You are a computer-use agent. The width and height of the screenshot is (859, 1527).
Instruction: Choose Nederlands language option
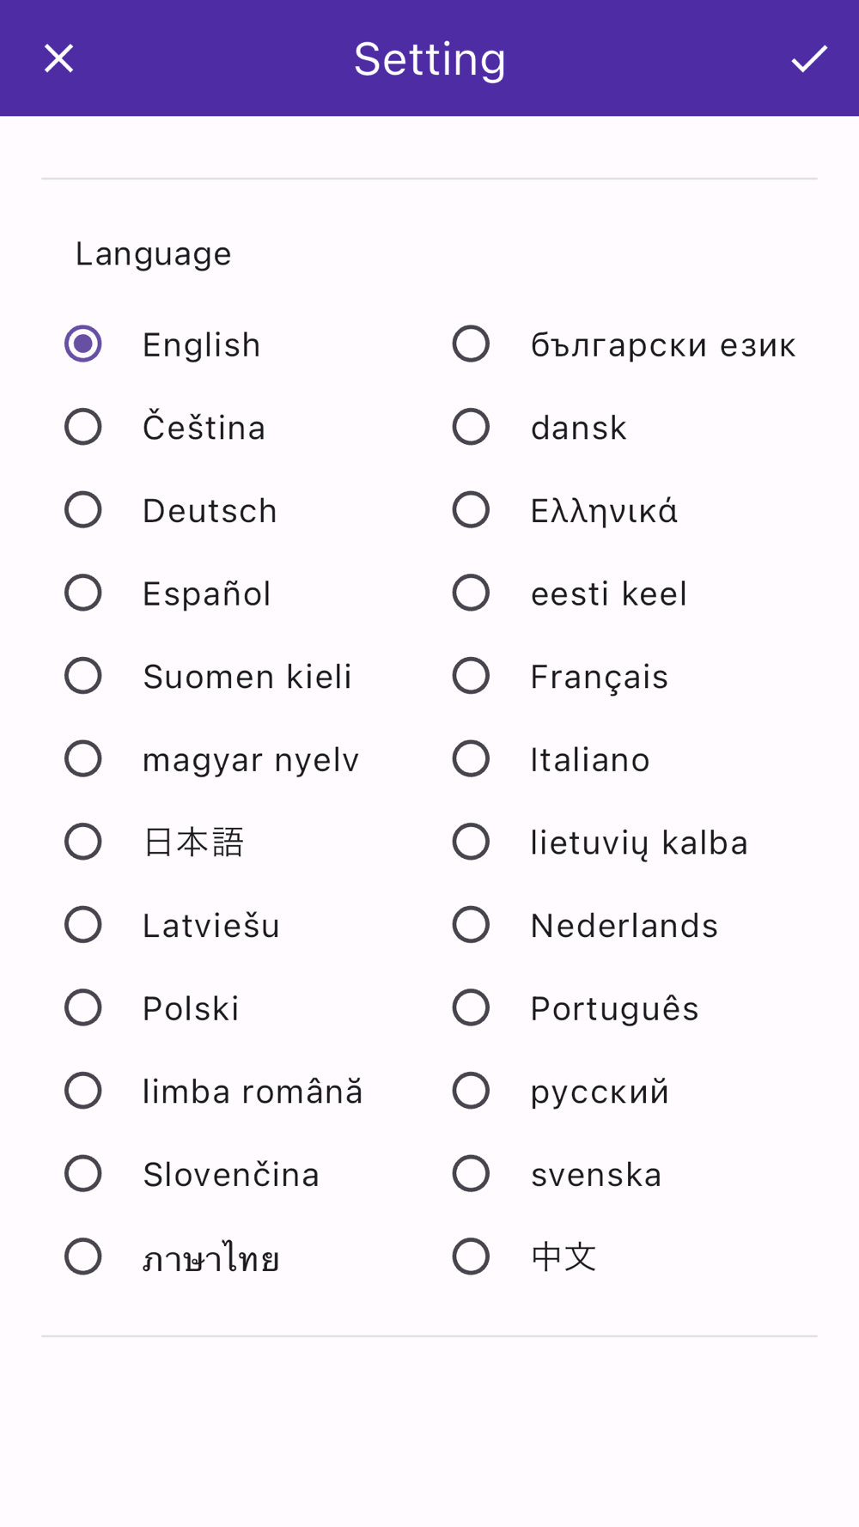click(x=471, y=925)
